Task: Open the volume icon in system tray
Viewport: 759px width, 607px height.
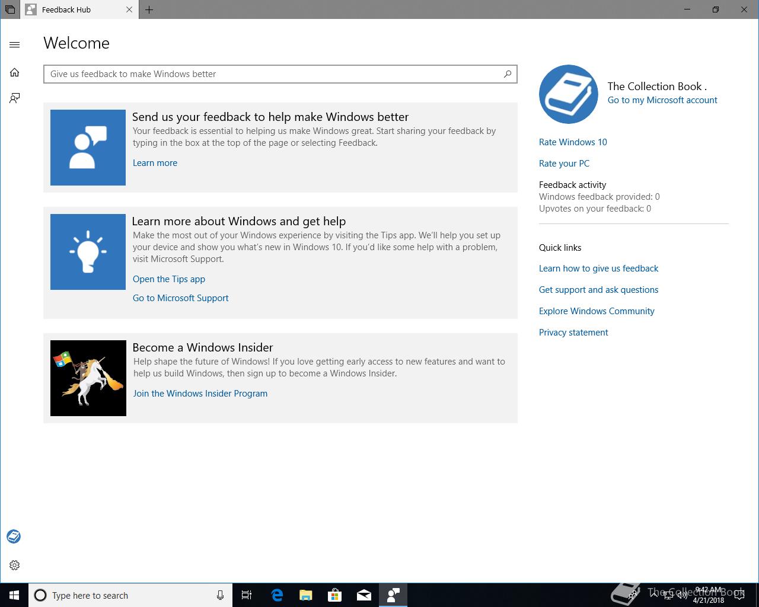Action: (x=682, y=595)
